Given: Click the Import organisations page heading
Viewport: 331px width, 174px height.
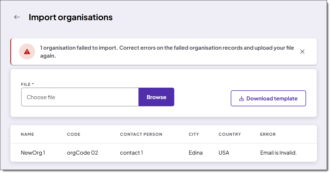Looking at the screenshot, I should point(71,17).
